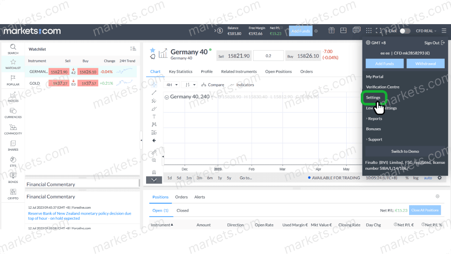451x254 pixels.
Task: Click Close All Positions button
Action: click(425, 210)
